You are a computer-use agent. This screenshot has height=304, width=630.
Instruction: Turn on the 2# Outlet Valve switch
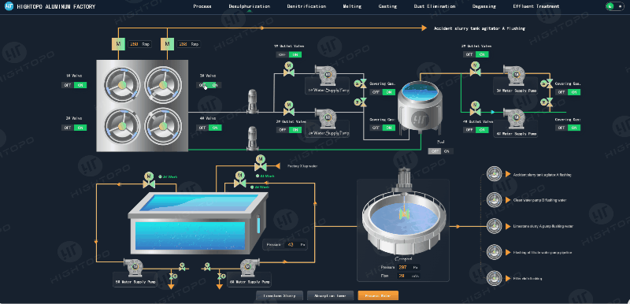pyautogui.click(x=295, y=130)
